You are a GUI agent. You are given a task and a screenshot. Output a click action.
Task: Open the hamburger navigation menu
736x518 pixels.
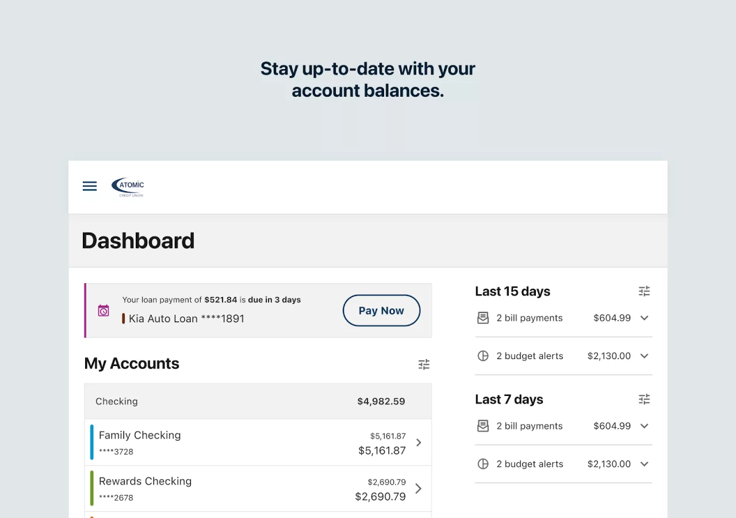[90, 186]
